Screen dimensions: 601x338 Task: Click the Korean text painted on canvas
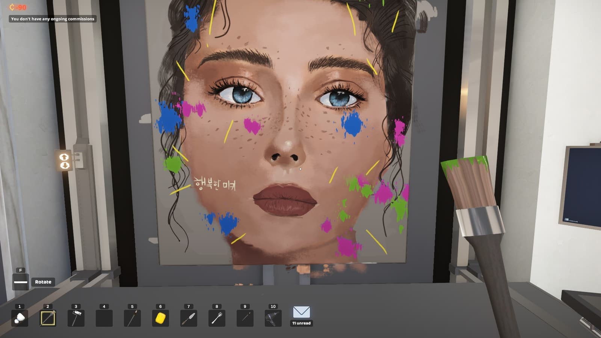pos(214,184)
